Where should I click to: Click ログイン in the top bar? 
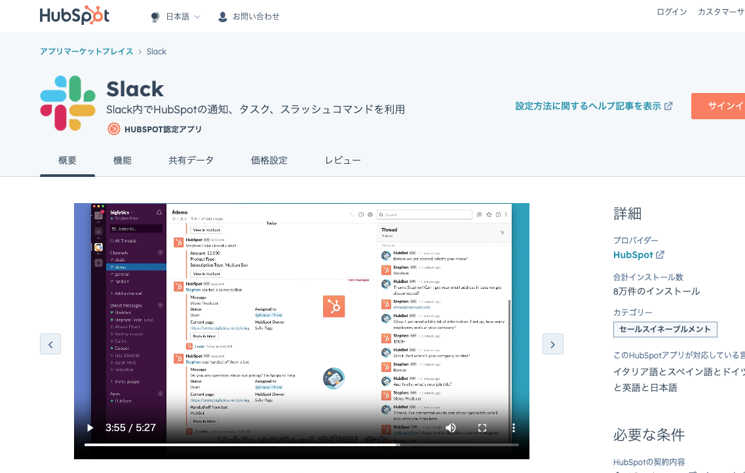(671, 11)
